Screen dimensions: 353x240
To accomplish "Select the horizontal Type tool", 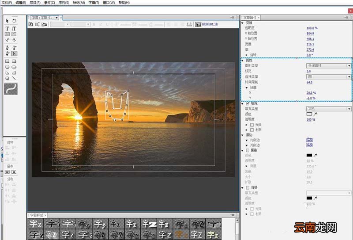I will coord(7,28).
